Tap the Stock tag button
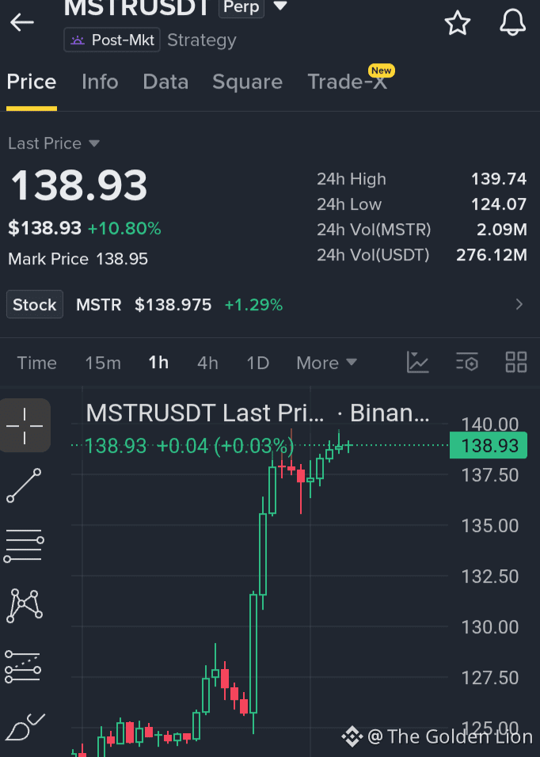 (x=35, y=304)
